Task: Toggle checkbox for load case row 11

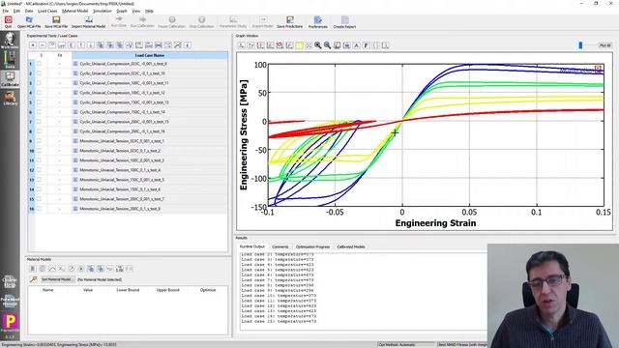Action: [39, 160]
